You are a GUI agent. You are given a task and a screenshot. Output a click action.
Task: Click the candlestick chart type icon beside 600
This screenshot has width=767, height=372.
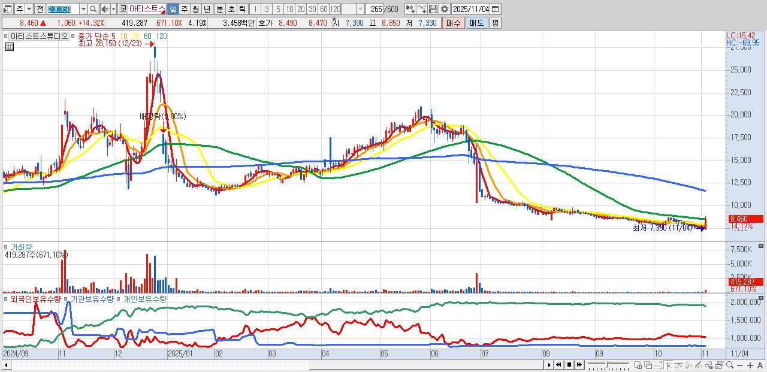(x=410, y=9)
